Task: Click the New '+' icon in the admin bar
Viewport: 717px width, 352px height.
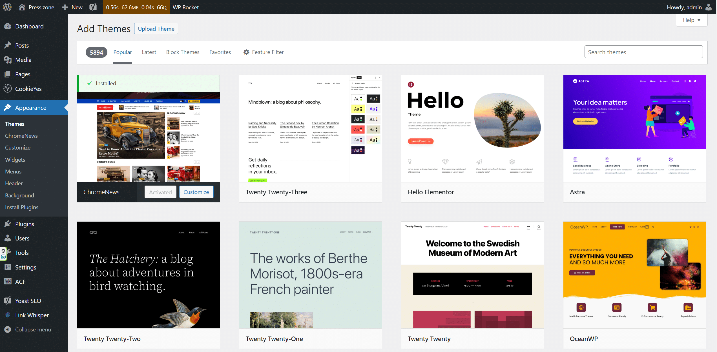Action: click(x=65, y=7)
